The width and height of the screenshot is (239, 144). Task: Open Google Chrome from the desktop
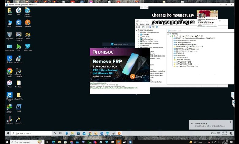click(9, 71)
